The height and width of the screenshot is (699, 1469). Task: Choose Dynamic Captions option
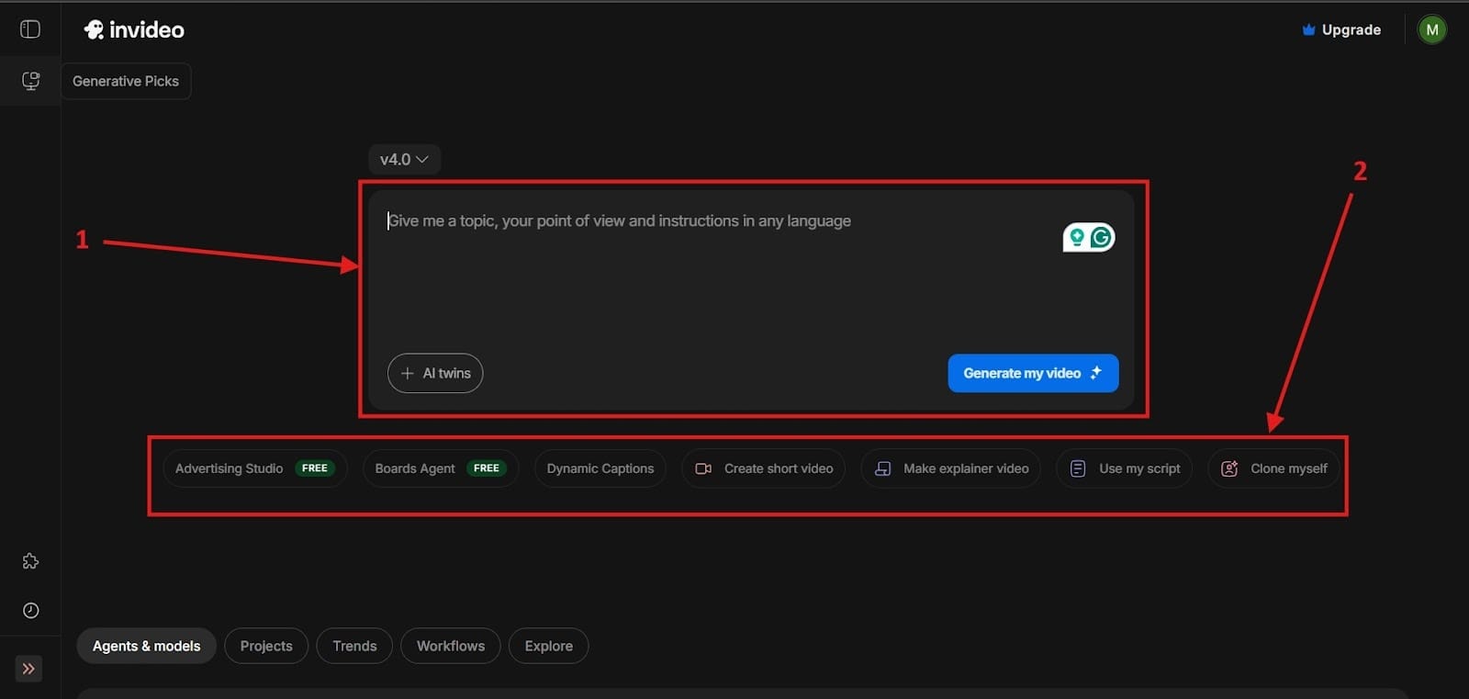pyautogui.click(x=600, y=468)
